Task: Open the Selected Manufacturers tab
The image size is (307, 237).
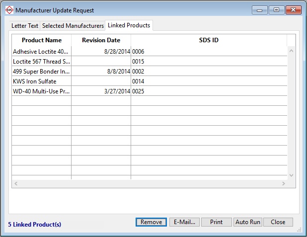Action: (x=73, y=26)
